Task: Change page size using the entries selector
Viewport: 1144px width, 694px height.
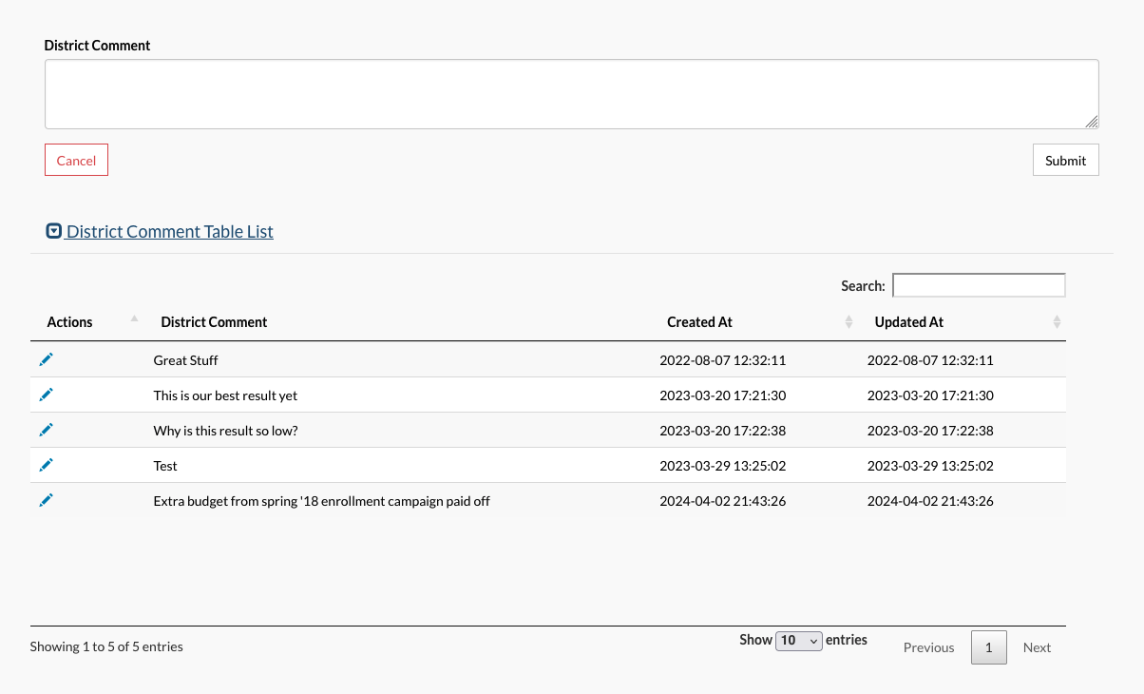Action: (x=798, y=640)
